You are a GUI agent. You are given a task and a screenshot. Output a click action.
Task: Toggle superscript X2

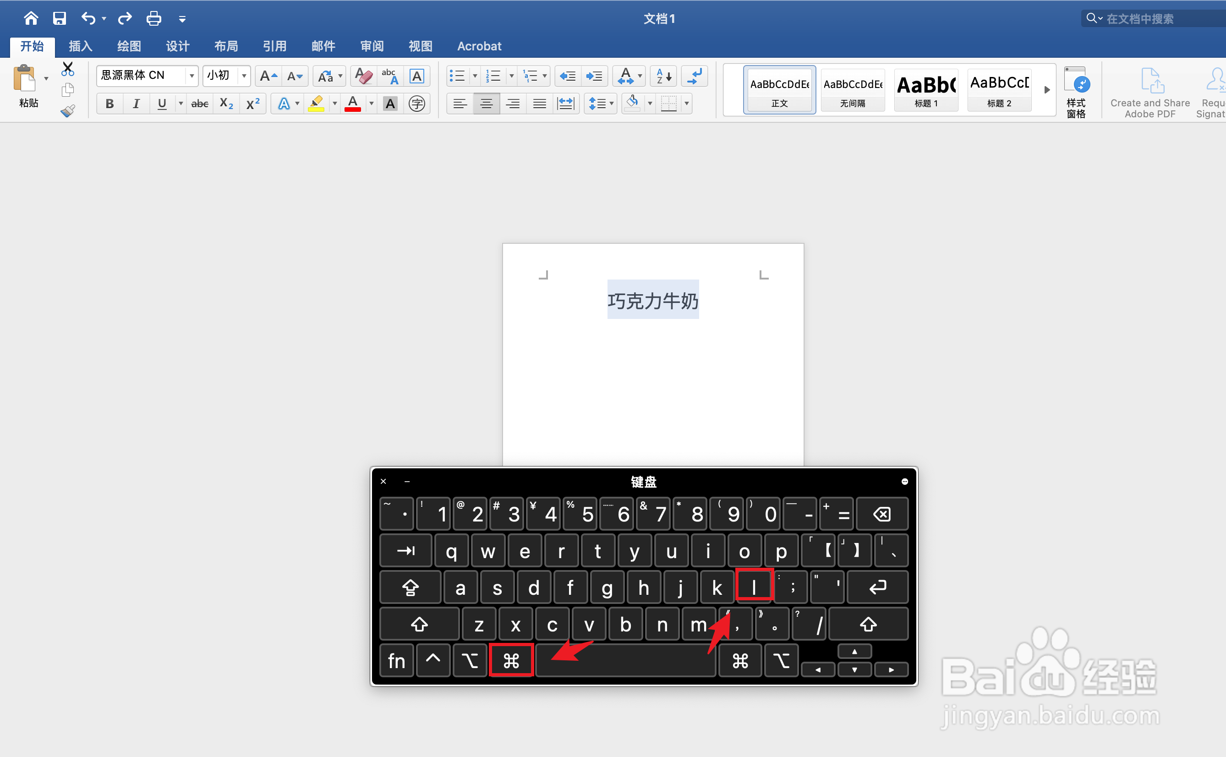[253, 104]
